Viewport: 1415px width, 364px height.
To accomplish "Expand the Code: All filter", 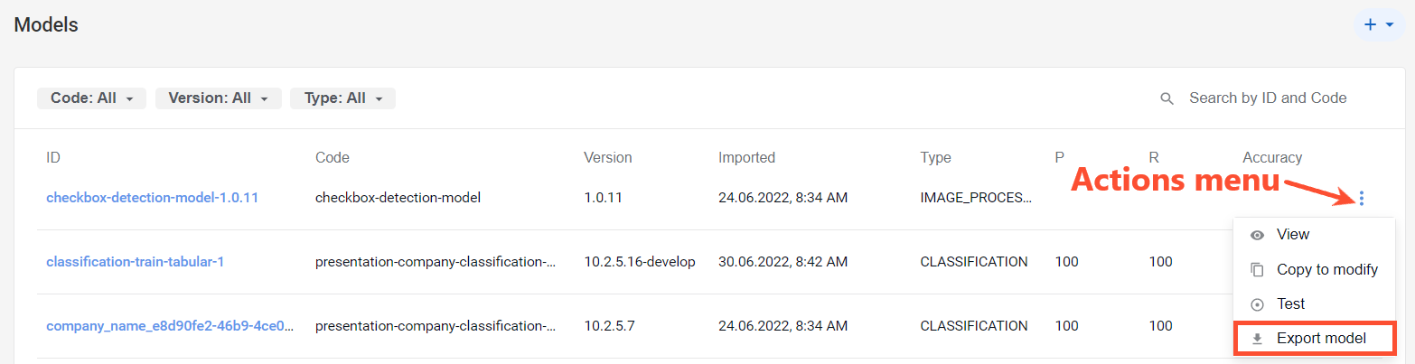I will pos(91,98).
